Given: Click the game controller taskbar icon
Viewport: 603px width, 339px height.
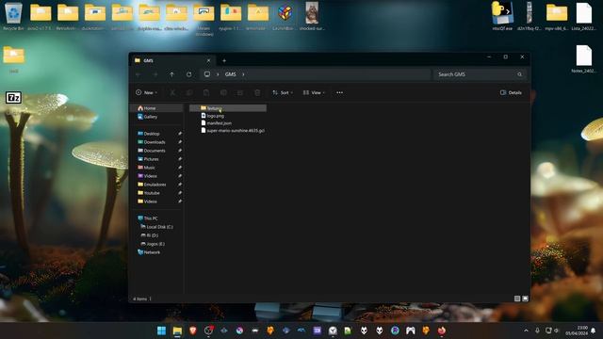Looking at the screenshot, I should click(411, 331).
